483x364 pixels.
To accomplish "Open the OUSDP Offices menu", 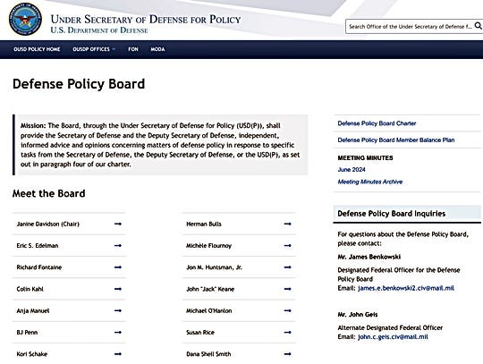I will [x=91, y=49].
